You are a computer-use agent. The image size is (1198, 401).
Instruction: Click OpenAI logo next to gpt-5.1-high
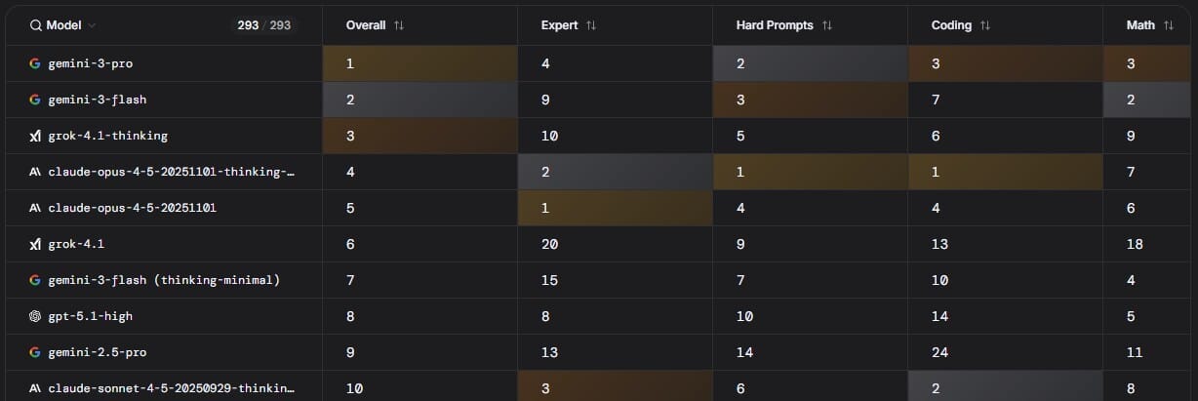click(x=35, y=316)
